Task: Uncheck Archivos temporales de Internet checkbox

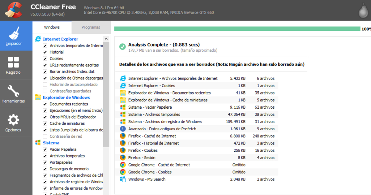Action: coord(45,45)
